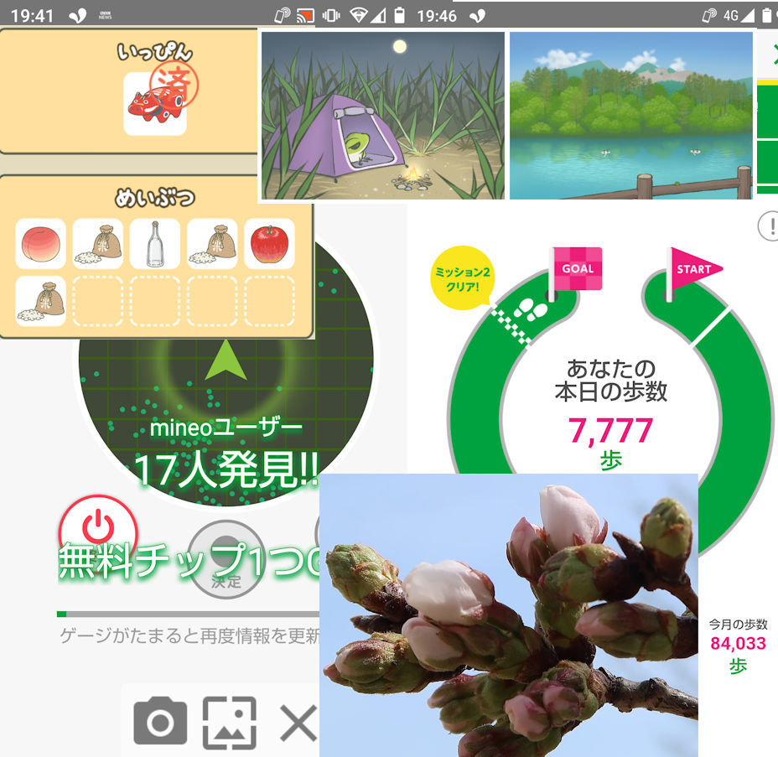
Task: Tap the vibrate mode status icon
Action: coord(331,16)
